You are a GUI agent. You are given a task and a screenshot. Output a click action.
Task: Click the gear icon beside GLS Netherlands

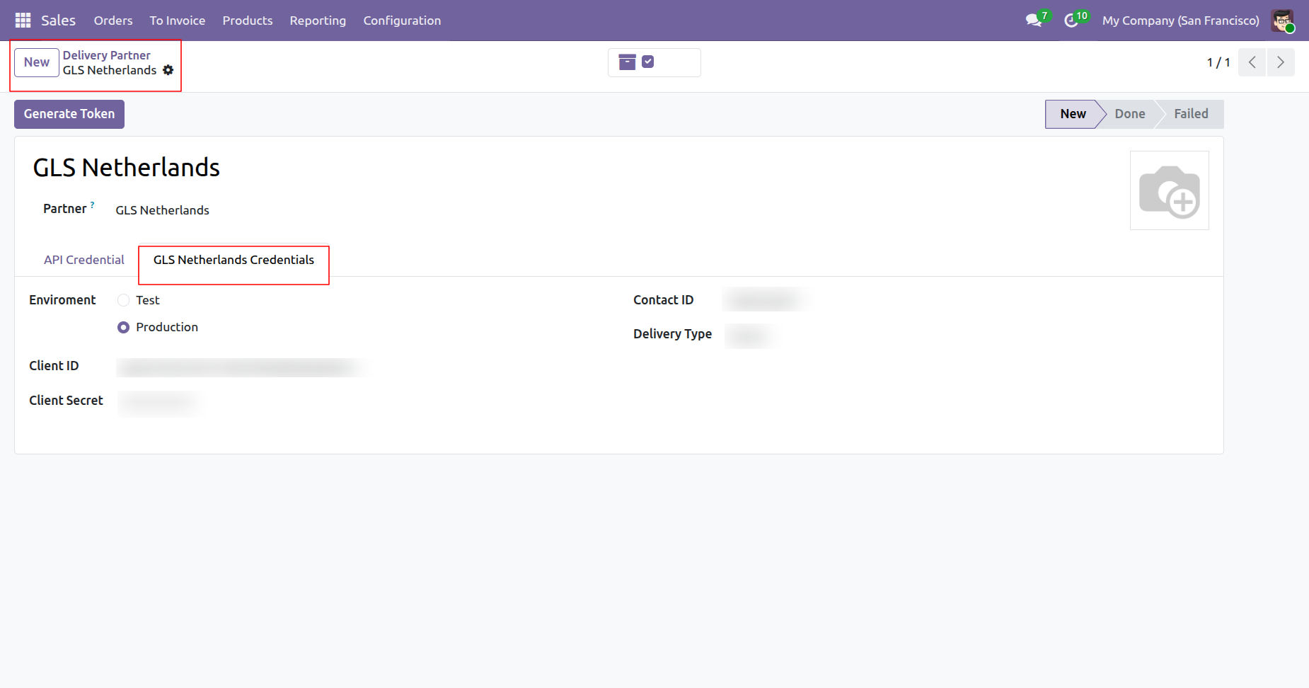coord(168,70)
